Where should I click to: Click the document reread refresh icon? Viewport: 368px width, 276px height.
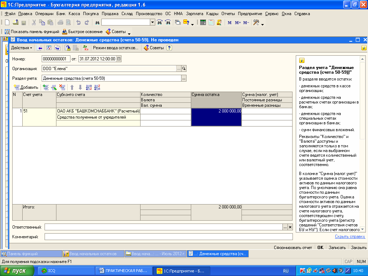coord(49,48)
